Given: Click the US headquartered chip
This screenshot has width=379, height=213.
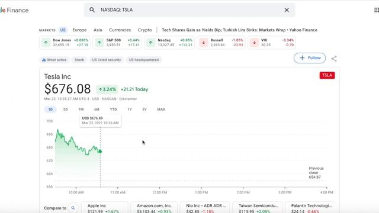Looking at the screenshot, I should (x=144, y=60).
